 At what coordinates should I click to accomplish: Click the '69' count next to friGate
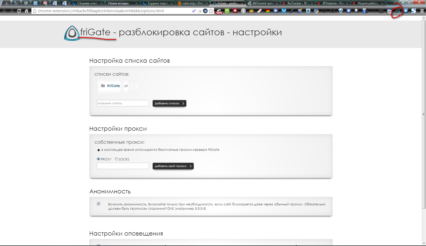click(x=126, y=86)
